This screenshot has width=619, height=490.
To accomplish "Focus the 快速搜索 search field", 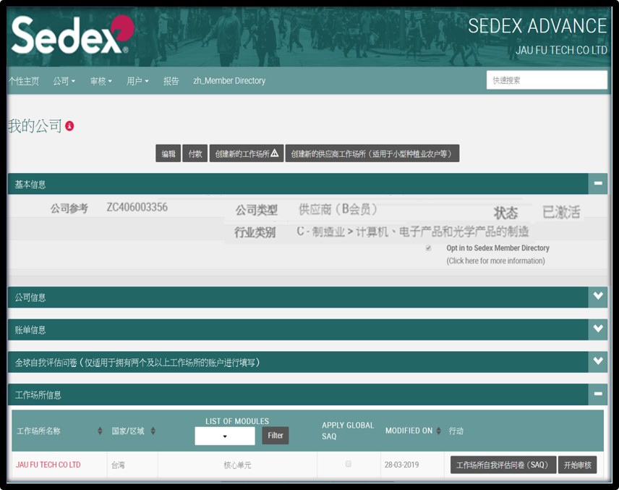I will [547, 80].
